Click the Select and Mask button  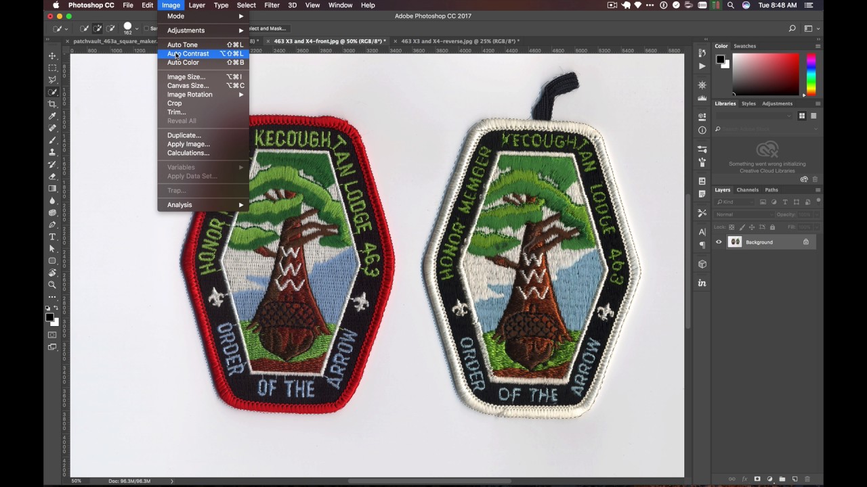(x=267, y=28)
